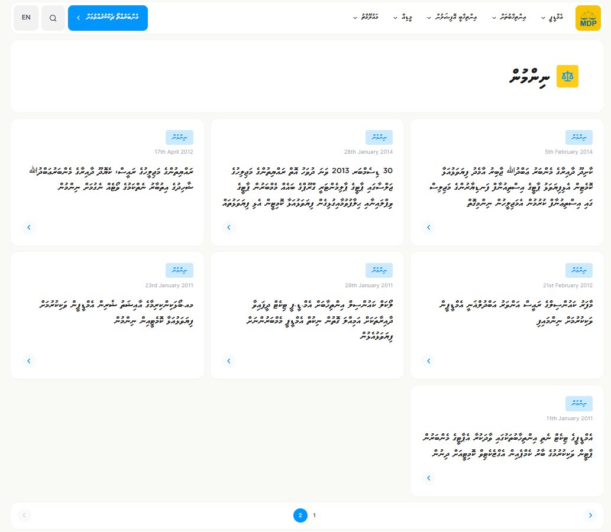The width and height of the screenshot is (611, 532).
Task: Open arrow on the 23rd January 2011 card
Action: point(29,361)
